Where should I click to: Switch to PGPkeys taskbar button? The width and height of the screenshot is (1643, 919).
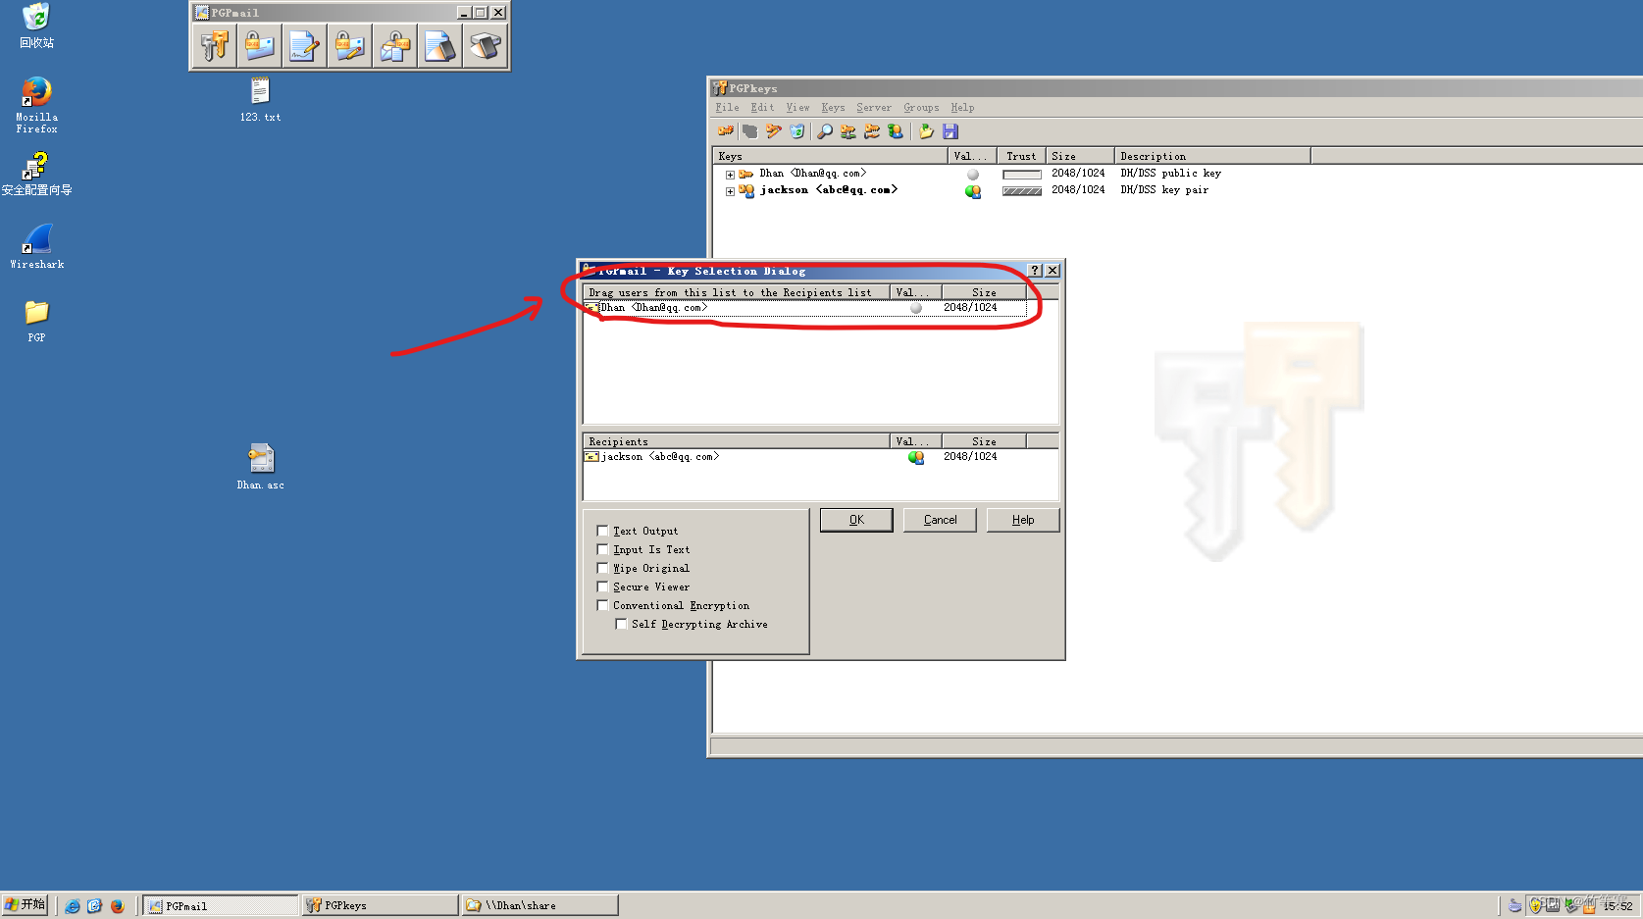381,905
